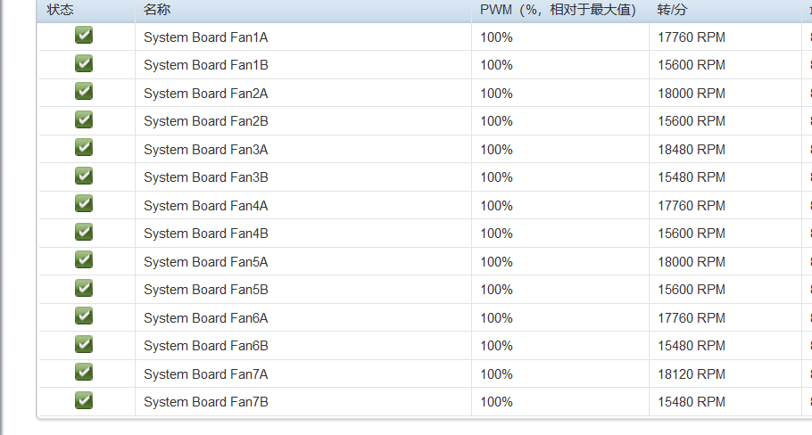Select the green check for Fan5A
Viewport: 812px width, 435px height.
pos(84,259)
